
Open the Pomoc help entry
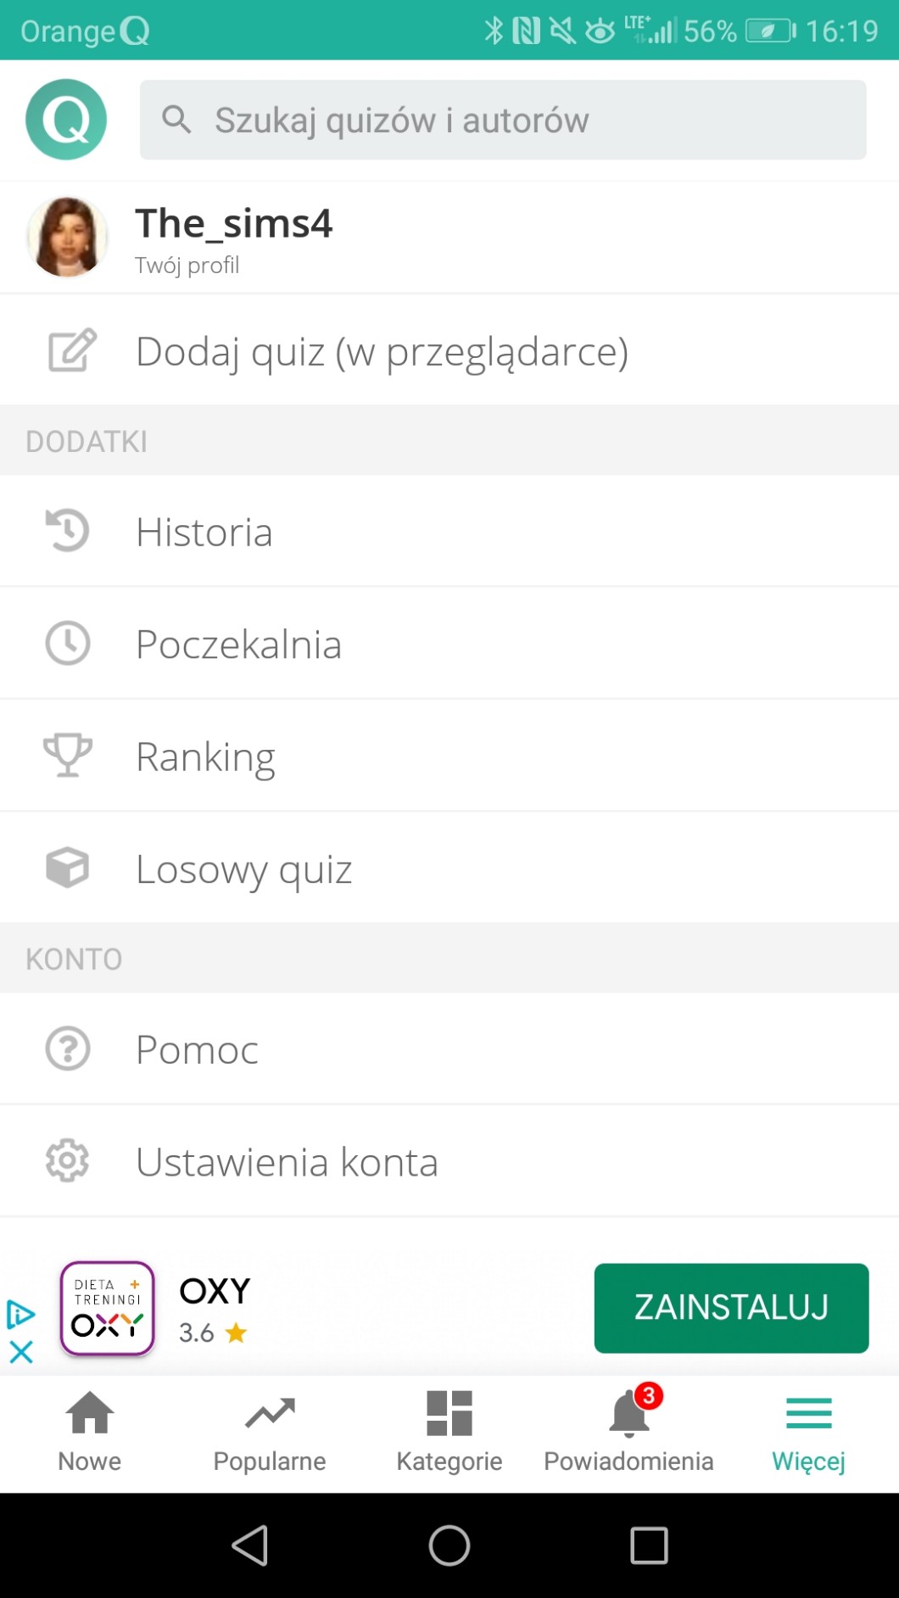197,1049
